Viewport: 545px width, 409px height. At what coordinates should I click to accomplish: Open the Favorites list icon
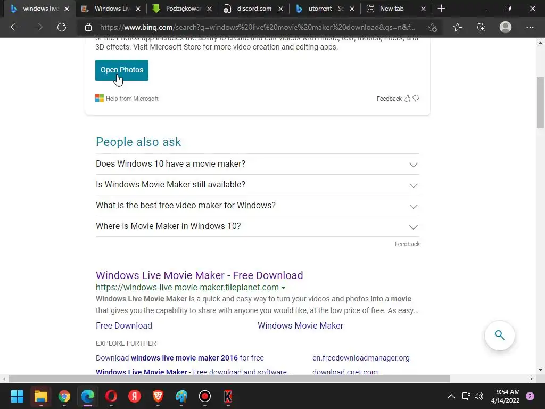click(457, 27)
